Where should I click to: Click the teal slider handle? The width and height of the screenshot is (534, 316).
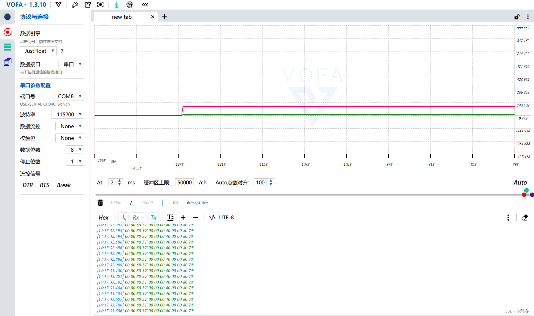pos(526,190)
